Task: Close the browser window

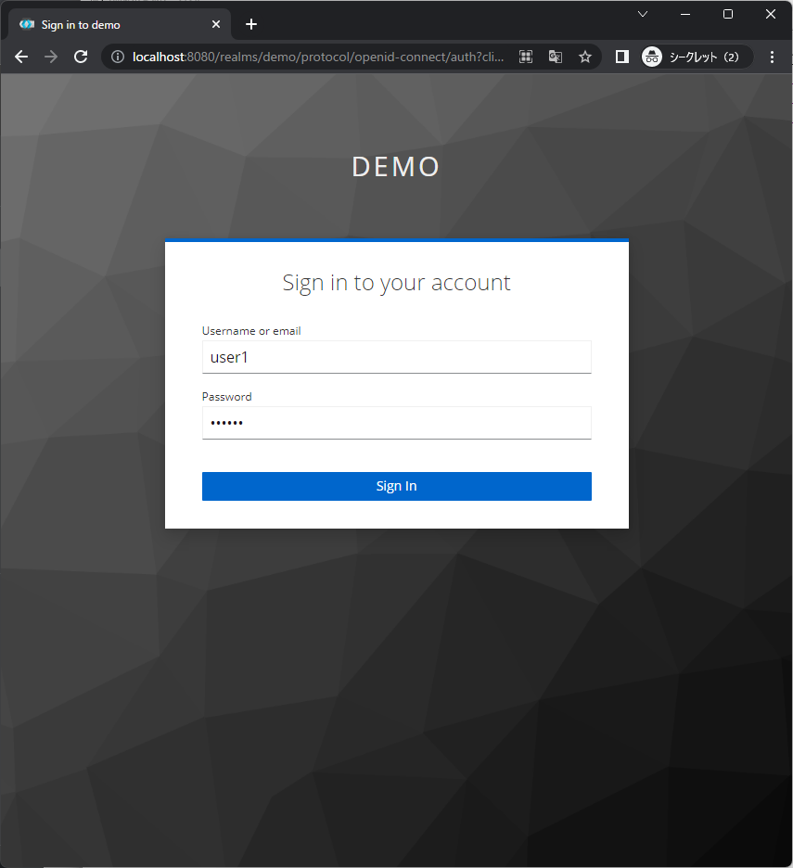Action: [771, 14]
